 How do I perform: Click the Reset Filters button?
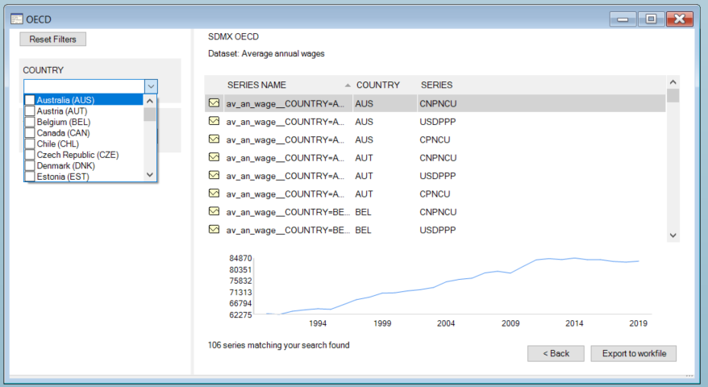[53, 40]
